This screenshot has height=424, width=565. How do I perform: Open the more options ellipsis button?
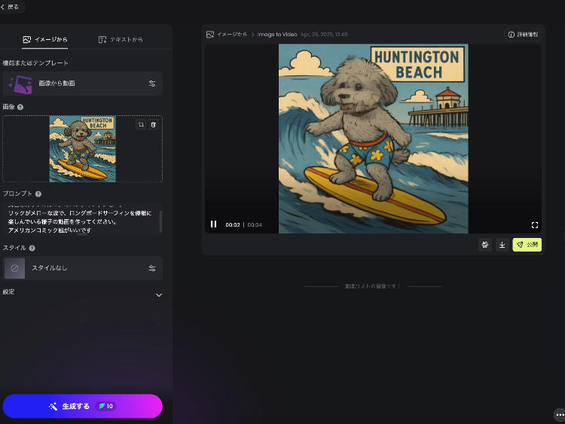[x=559, y=415]
